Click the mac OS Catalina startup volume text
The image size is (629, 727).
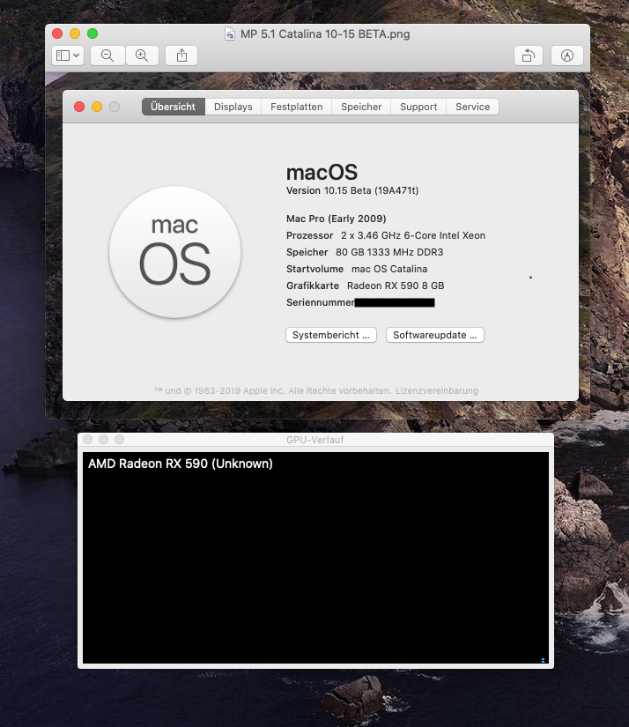389,269
